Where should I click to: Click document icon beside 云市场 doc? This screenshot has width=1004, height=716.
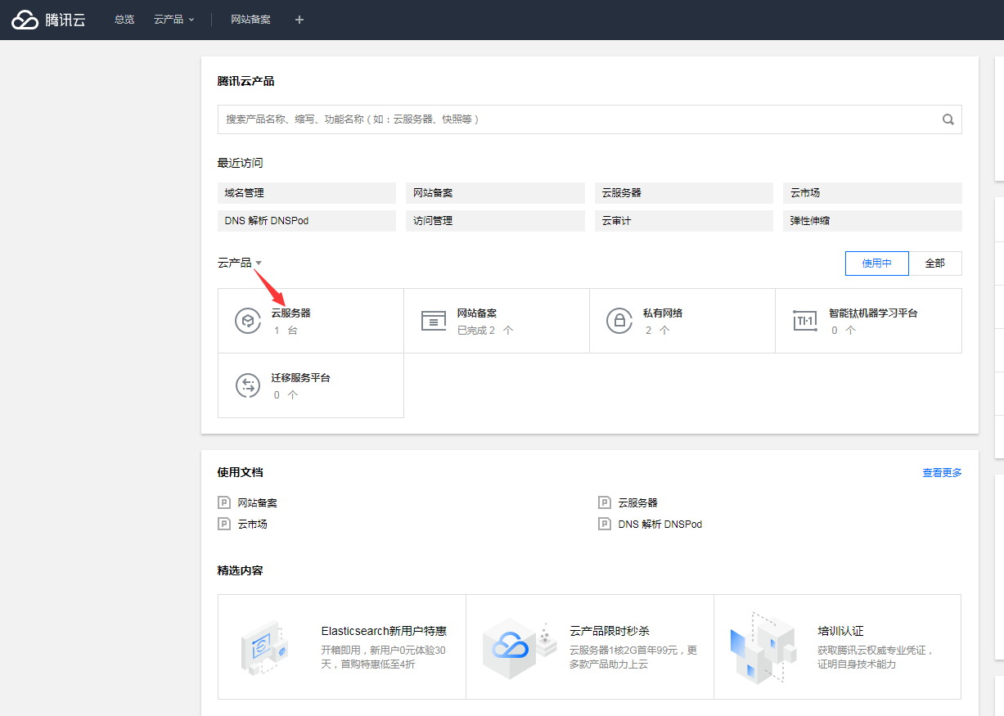[x=224, y=524]
